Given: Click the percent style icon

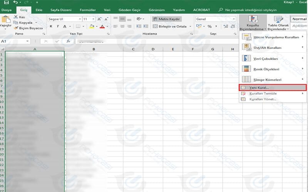Looking at the screenshot, I should [210, 26].
